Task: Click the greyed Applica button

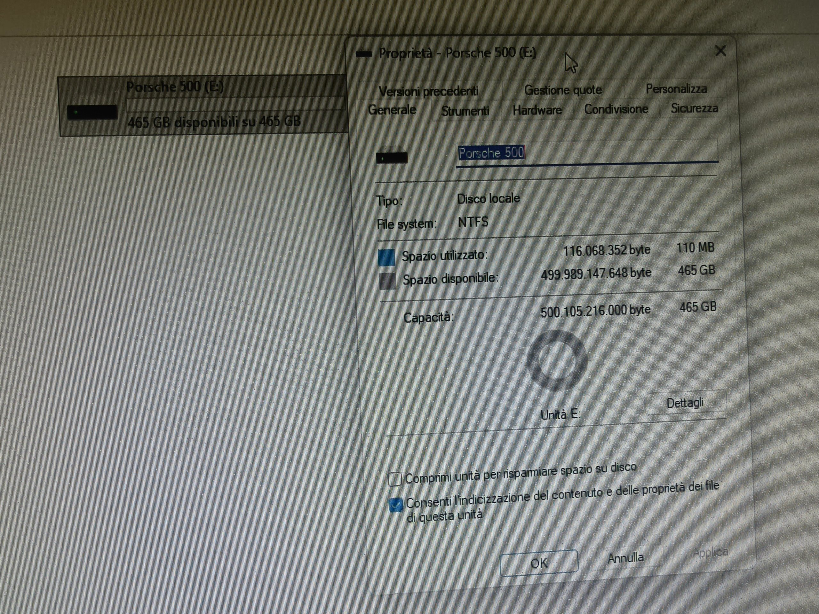Action: [710, 553]
